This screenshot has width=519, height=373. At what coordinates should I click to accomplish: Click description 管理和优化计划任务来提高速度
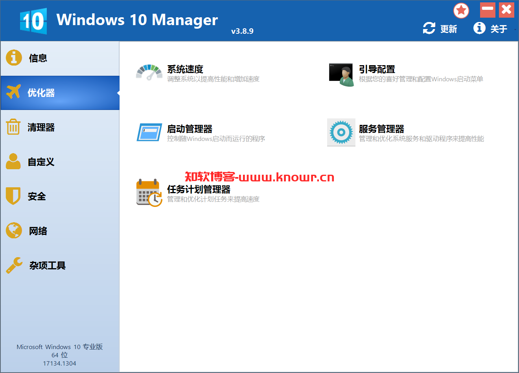(213, 199)
